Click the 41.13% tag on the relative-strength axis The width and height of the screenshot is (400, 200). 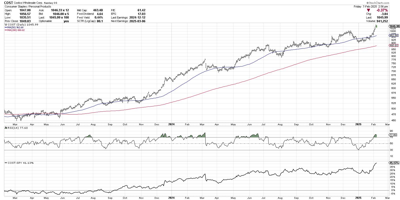pyautogui.click(x=394, y=163)
